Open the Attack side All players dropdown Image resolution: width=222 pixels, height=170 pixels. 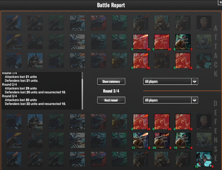[x=171, y=81]
